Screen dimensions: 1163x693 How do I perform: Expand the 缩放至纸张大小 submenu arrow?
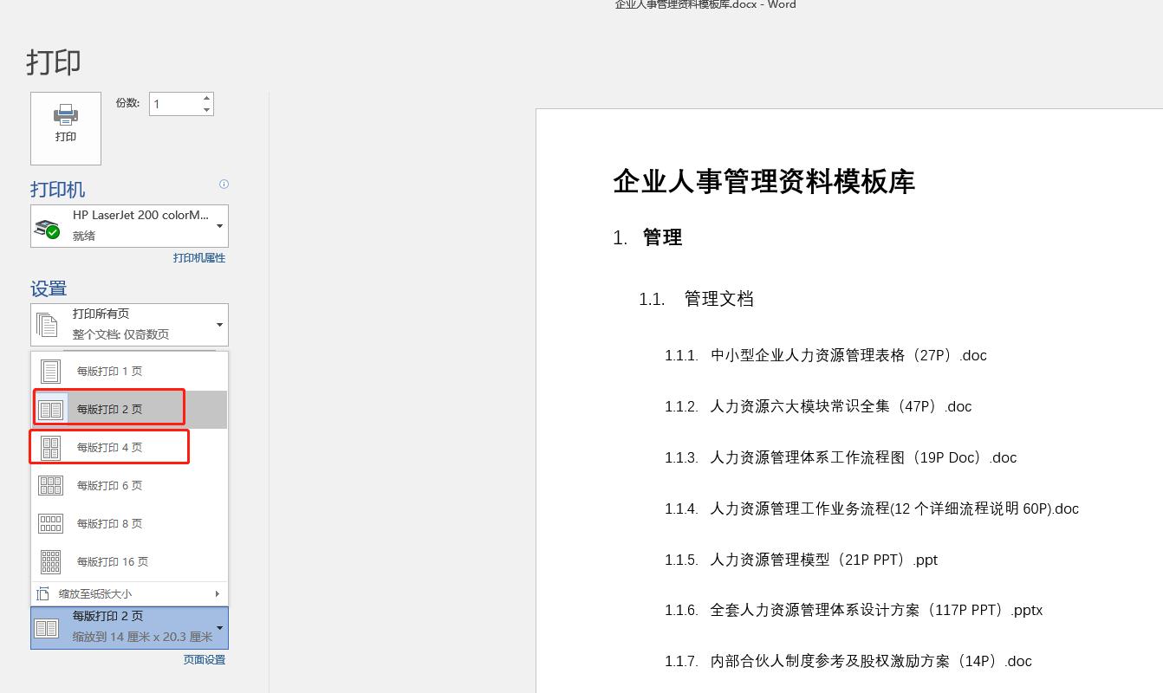point(218,593)
